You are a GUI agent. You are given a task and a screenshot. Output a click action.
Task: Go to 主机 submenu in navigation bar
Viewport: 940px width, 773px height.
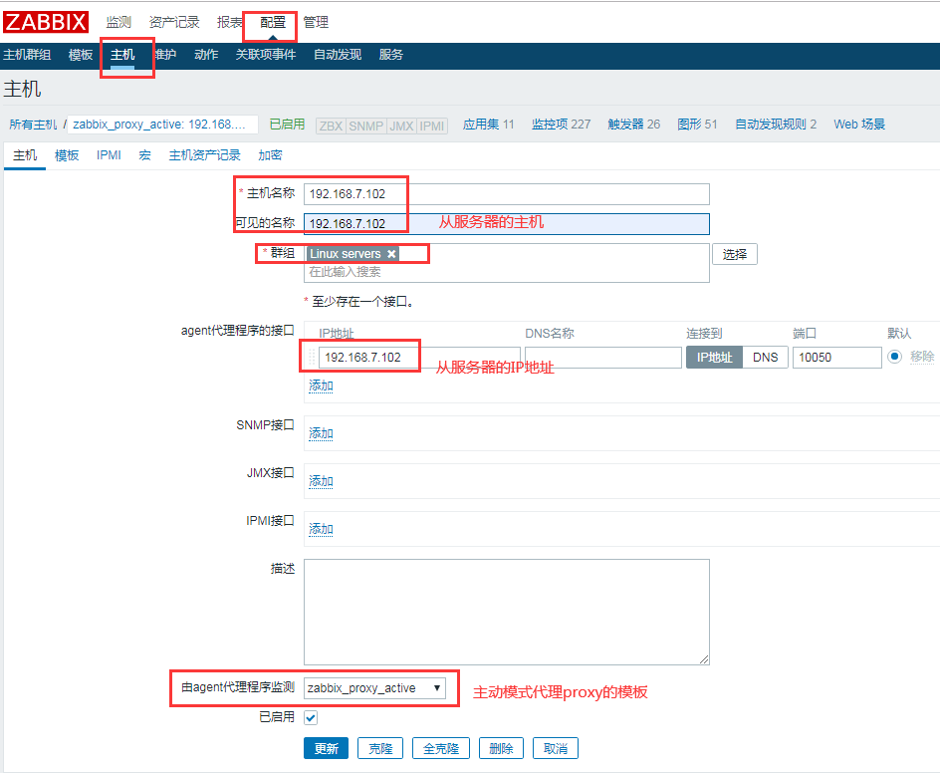122,55
